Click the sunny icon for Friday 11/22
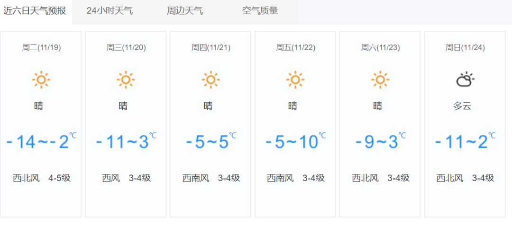 [x=295, y=79]
